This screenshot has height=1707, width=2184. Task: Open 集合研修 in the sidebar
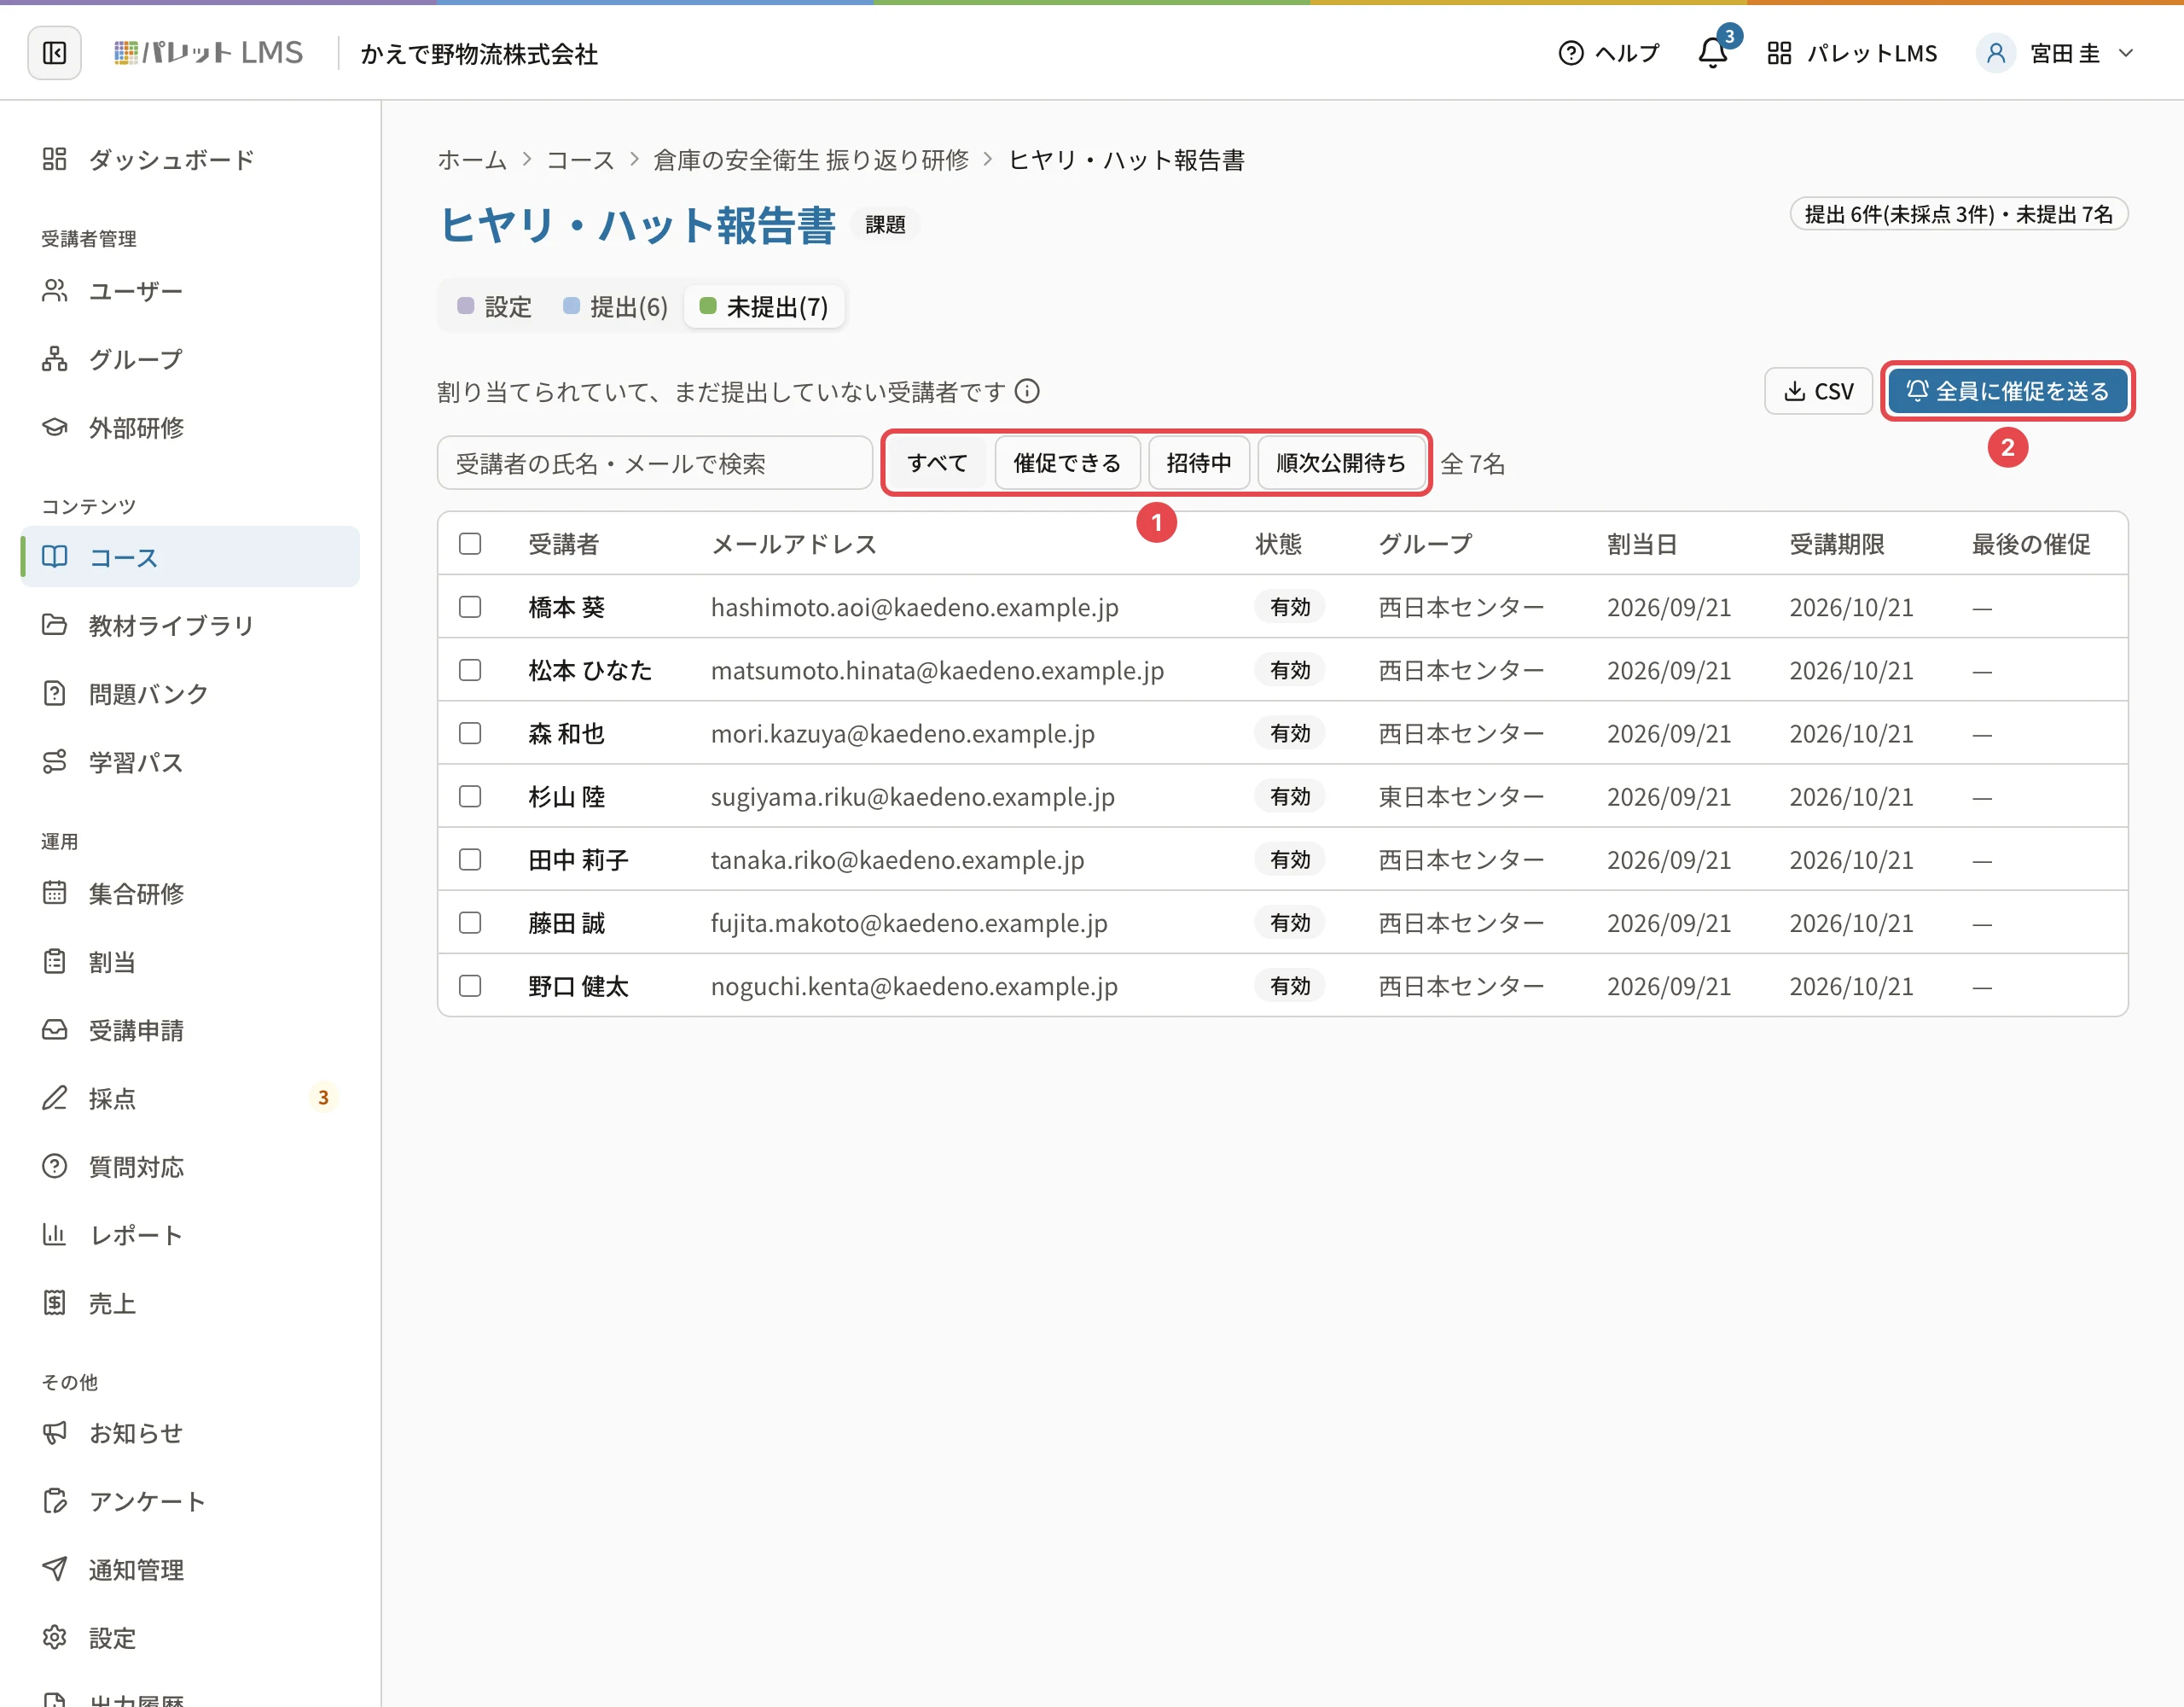point(190,894)
